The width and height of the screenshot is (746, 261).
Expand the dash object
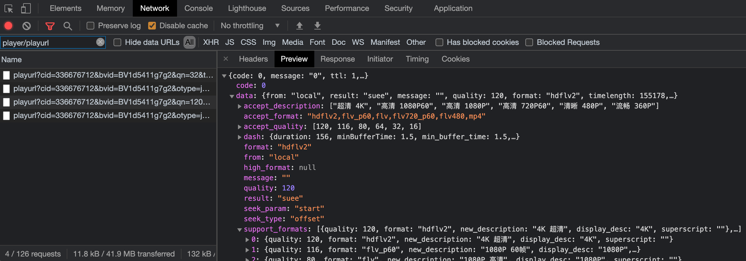(240, 137)
